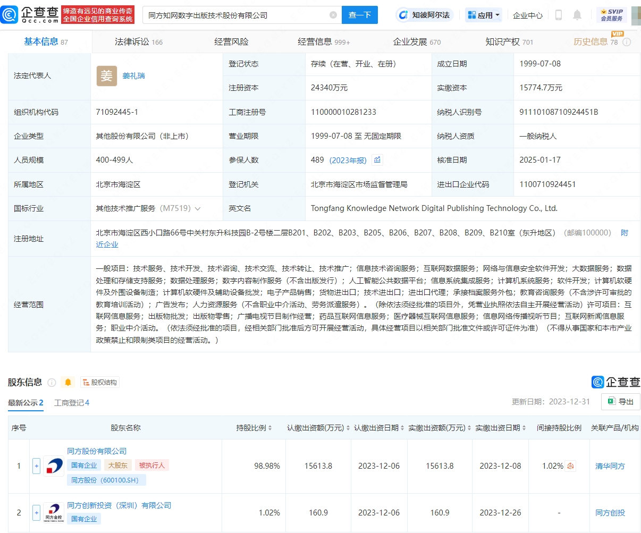Viewport: 641px width, 533px height.
Task: Select the 98.98% shareholding value
Action: click(x=267, y=466)
